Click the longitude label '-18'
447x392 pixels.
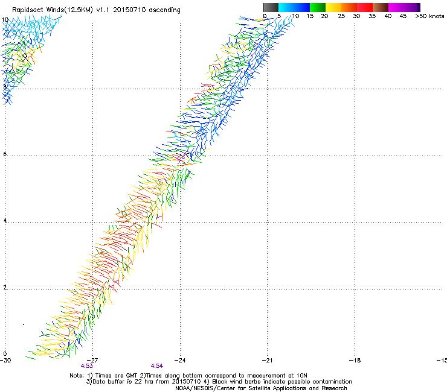[355, 361]
